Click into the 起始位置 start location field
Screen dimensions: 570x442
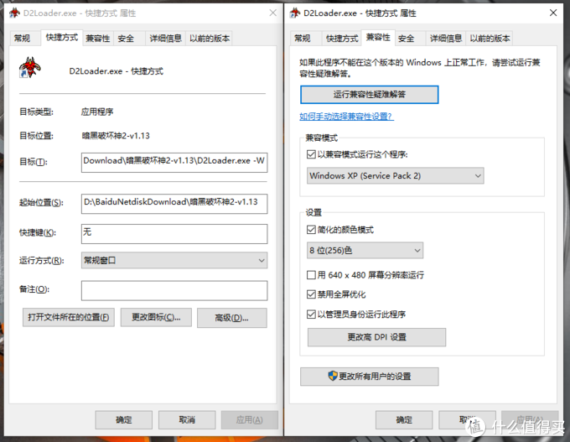coord(174,204)
